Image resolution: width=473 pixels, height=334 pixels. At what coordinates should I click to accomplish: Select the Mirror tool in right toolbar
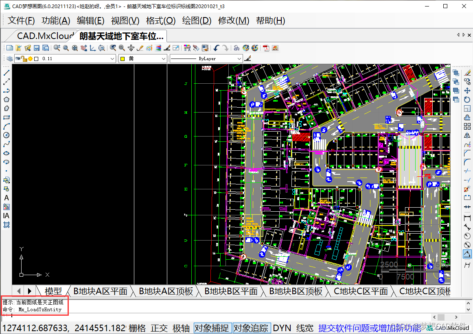[467, 135]
